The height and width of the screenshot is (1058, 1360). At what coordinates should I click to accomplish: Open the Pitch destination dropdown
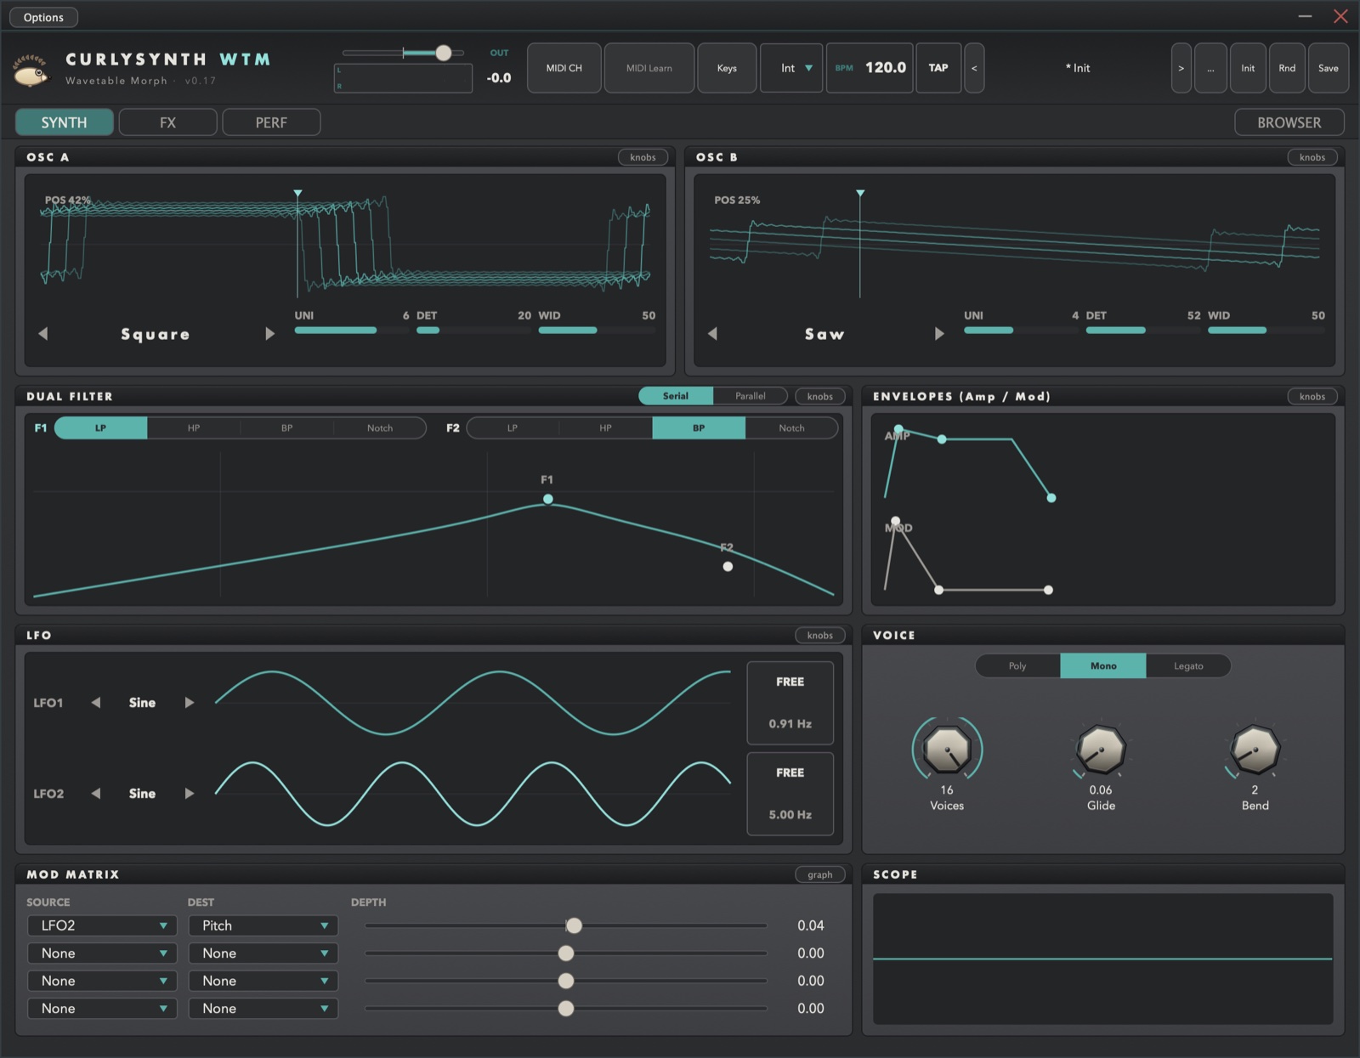(263, 925)
